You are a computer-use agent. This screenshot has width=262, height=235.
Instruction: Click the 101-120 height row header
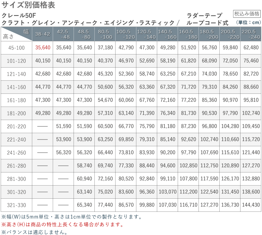coord(16,61)
